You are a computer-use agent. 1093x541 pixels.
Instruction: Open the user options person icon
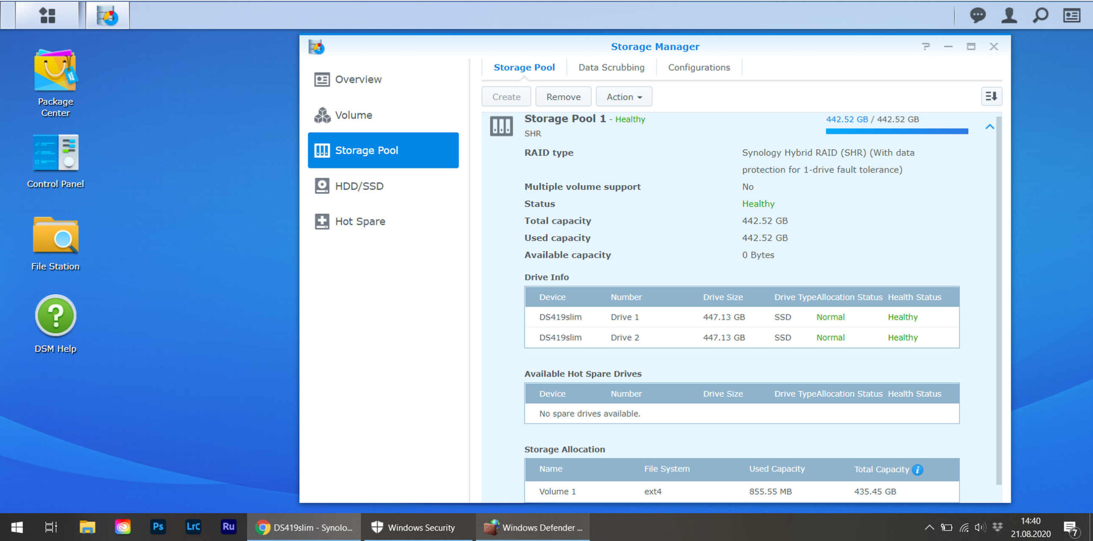(1009, 15)
